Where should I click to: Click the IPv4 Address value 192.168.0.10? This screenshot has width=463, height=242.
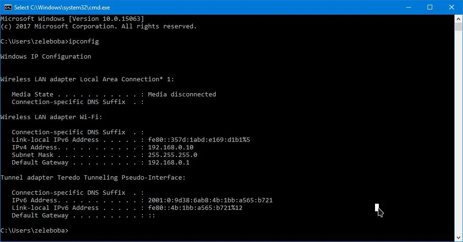coord(171,147)
